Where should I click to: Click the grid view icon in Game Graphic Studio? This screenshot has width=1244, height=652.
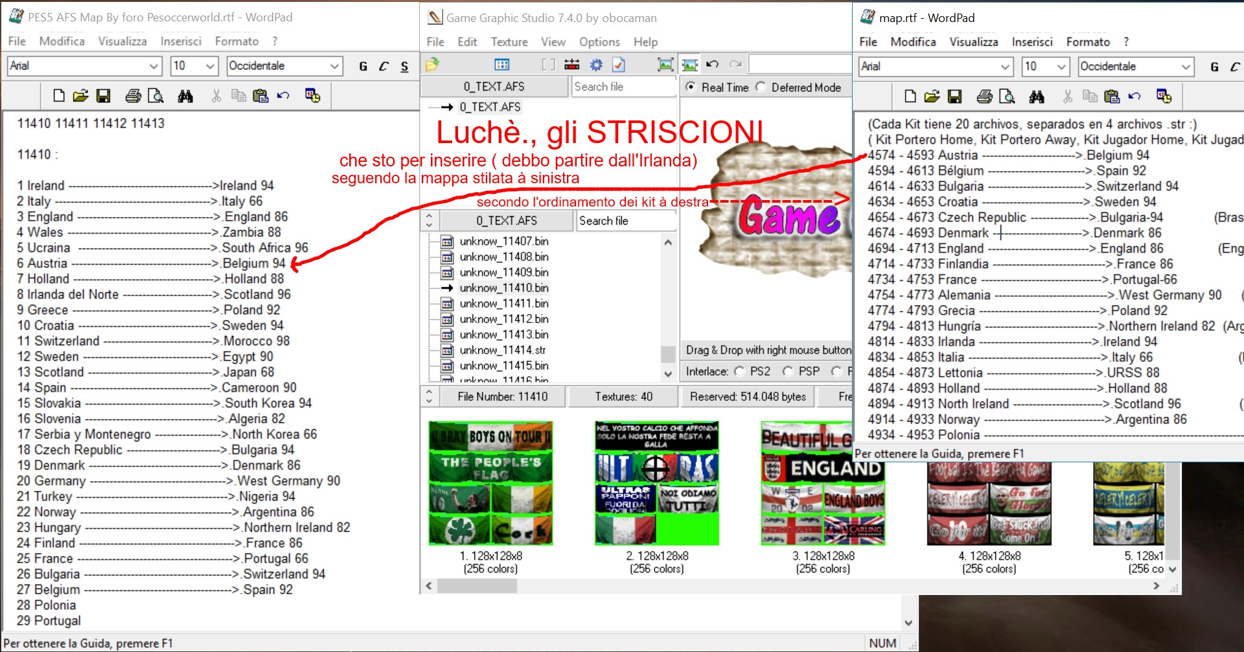pos(502,64)
